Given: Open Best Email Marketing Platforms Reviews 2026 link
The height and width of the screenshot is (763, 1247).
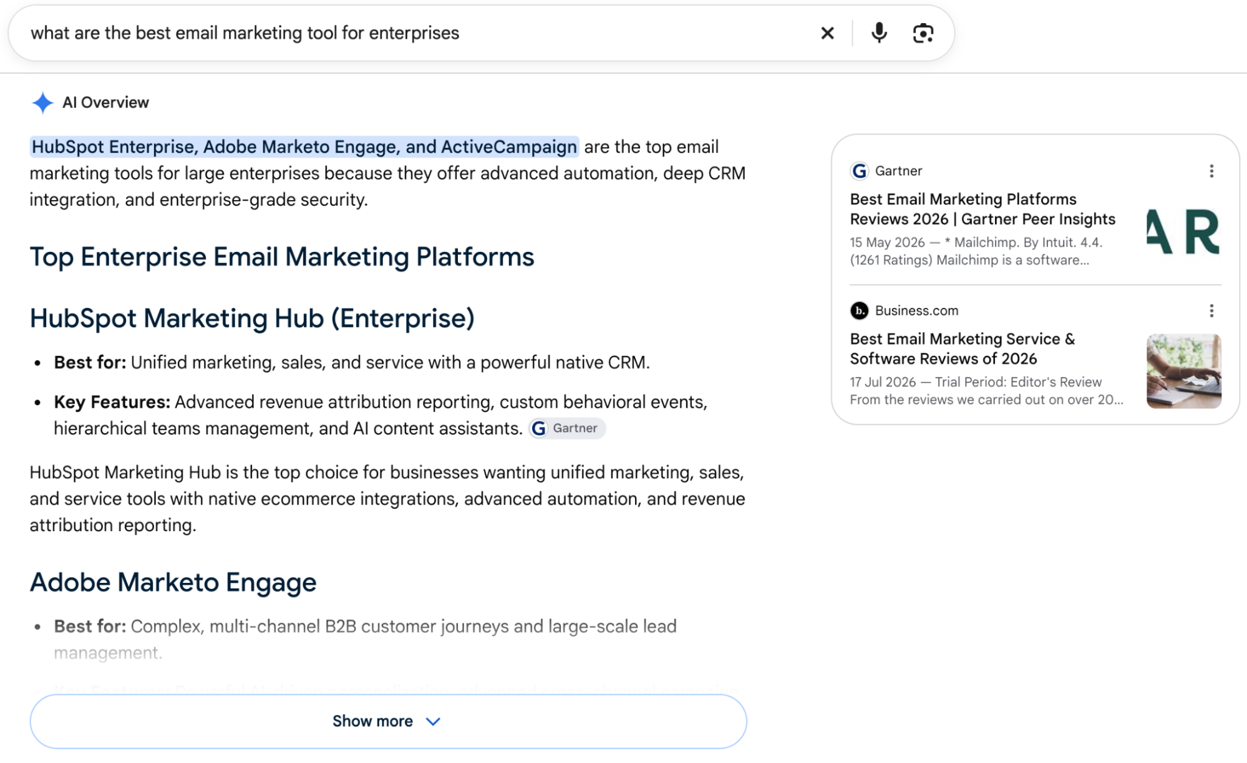Looking at the screenshot, I should [x=983, y=209].
